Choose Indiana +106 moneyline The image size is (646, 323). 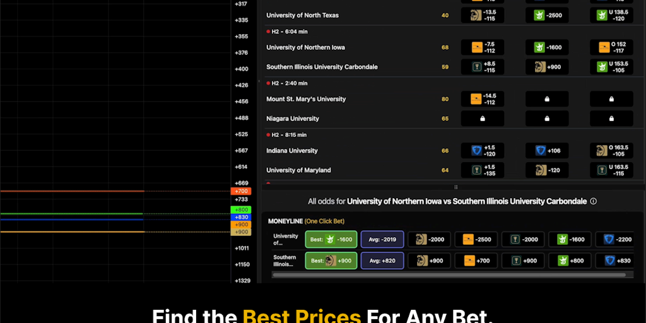coord(547,150)
